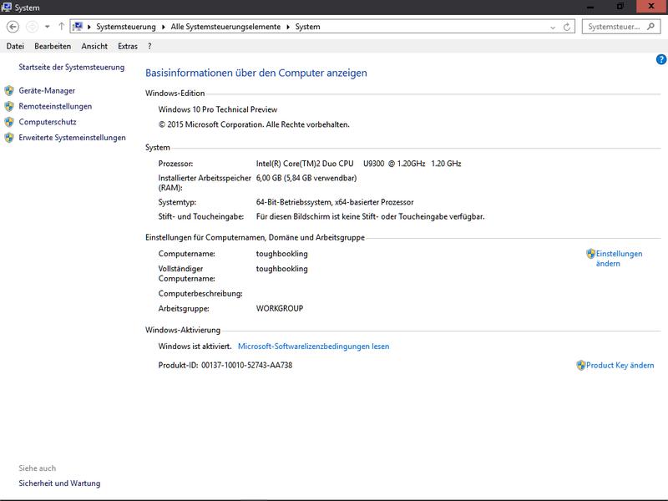Viewport: 668px width, 501px height.
Task: Minimize the System window
Action: [590, 7]
